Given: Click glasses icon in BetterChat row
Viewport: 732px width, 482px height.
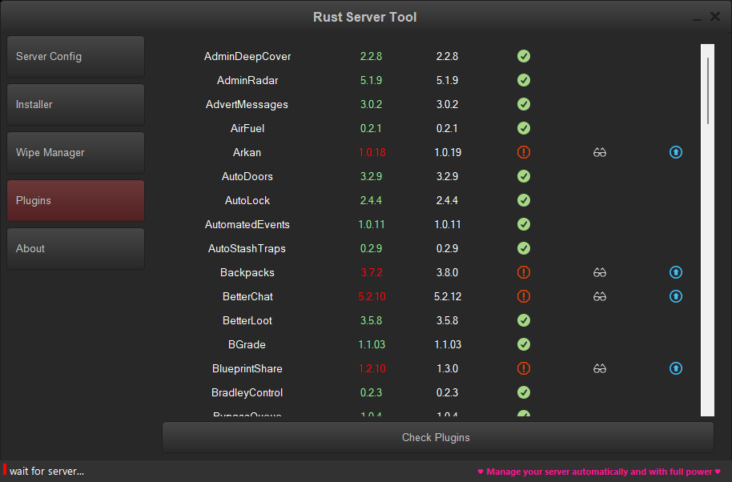Looking at the screenshot, I should click(600, 296).
